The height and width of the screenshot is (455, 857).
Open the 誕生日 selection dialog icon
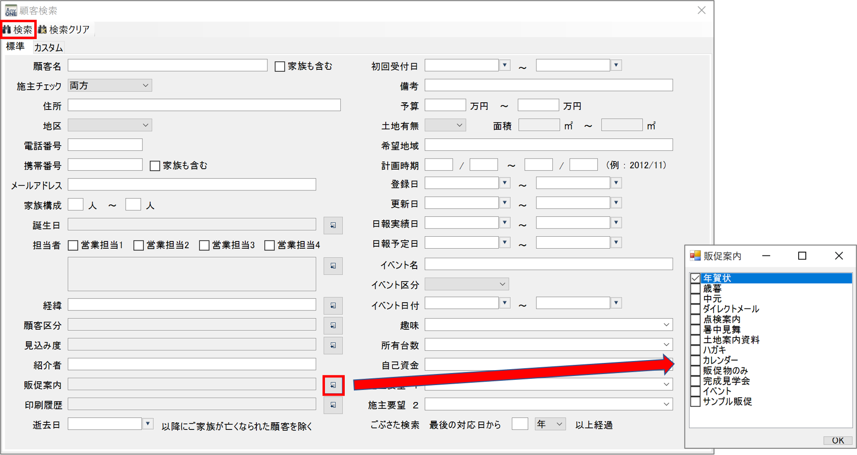coord(333,225)
